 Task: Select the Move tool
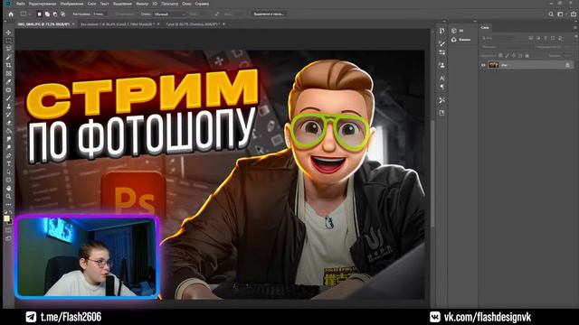[8, 32]
